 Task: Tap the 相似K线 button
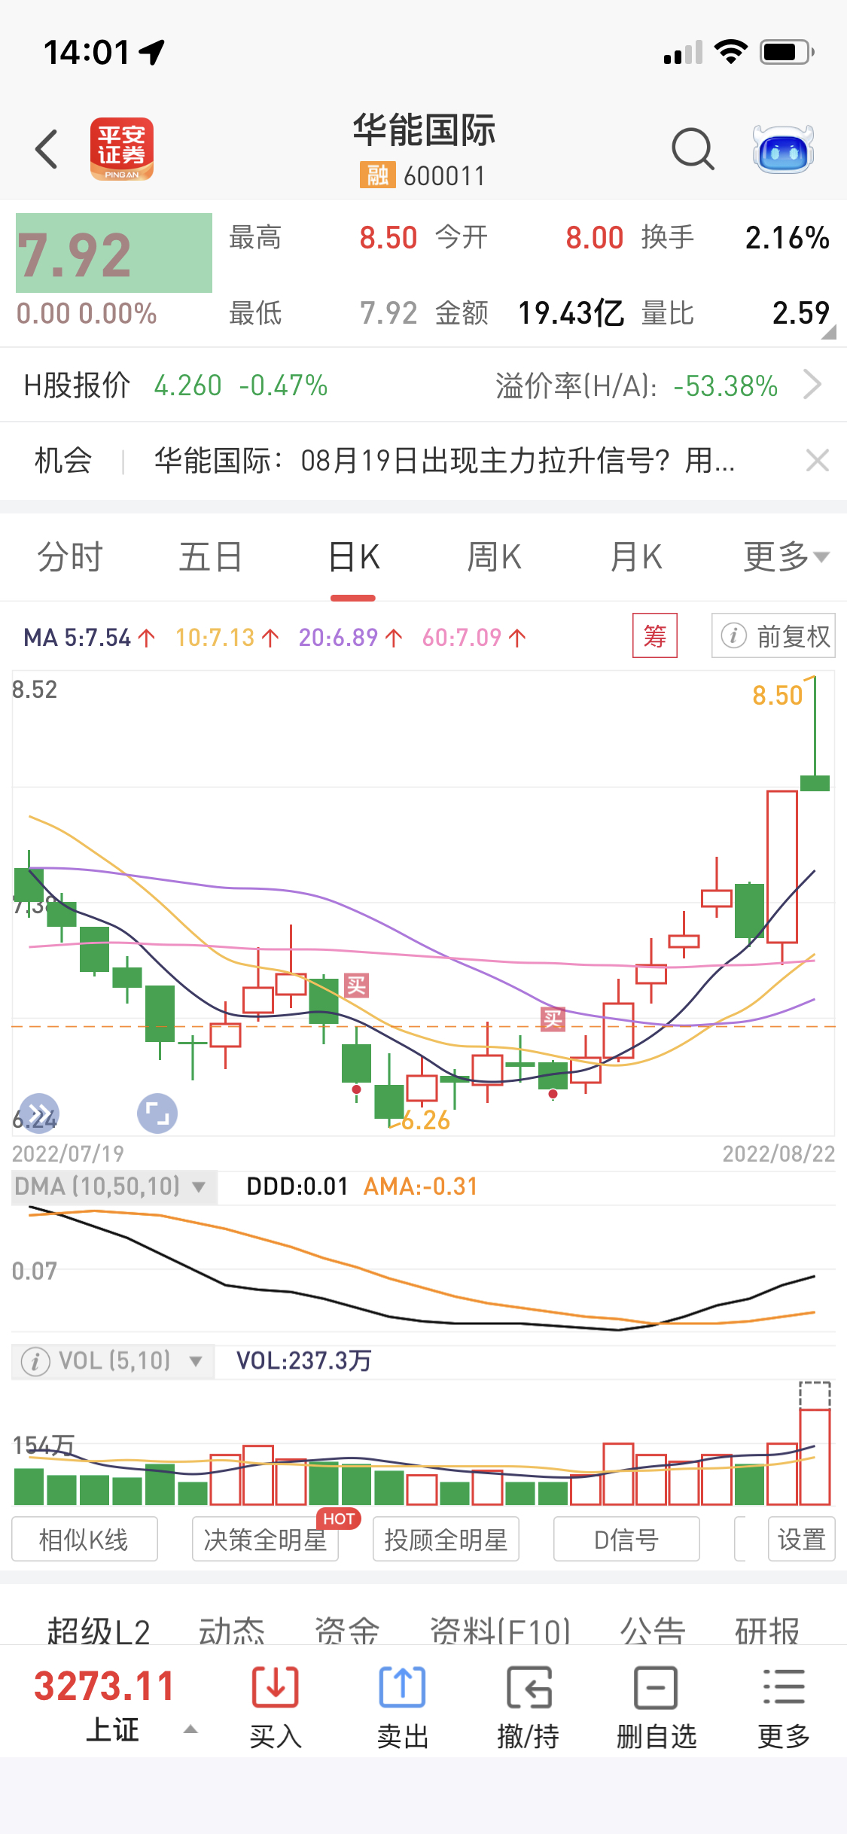click(x=84, y=1540)
